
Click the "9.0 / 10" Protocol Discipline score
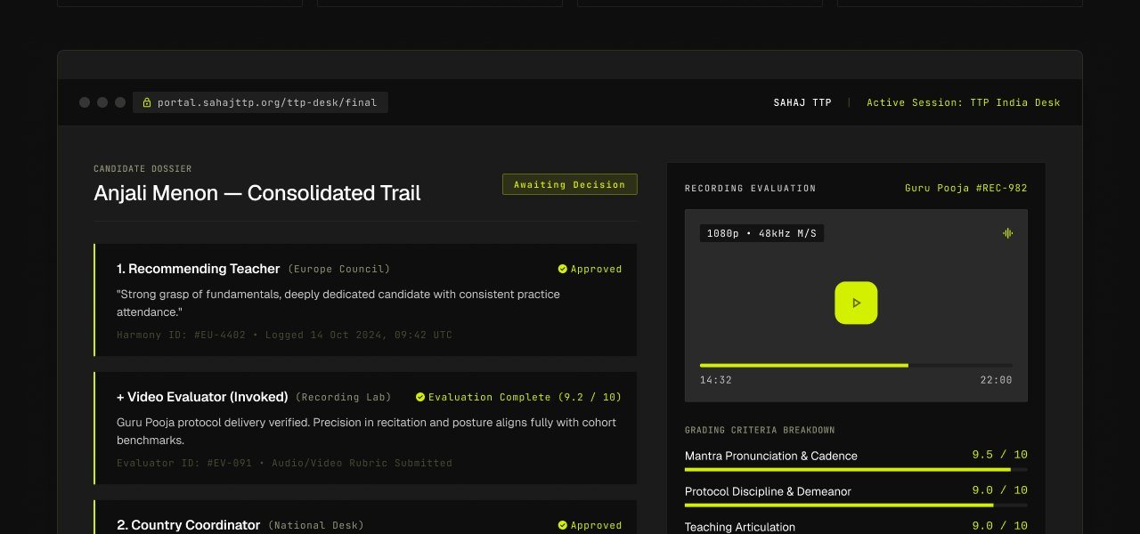[1000, 490]
